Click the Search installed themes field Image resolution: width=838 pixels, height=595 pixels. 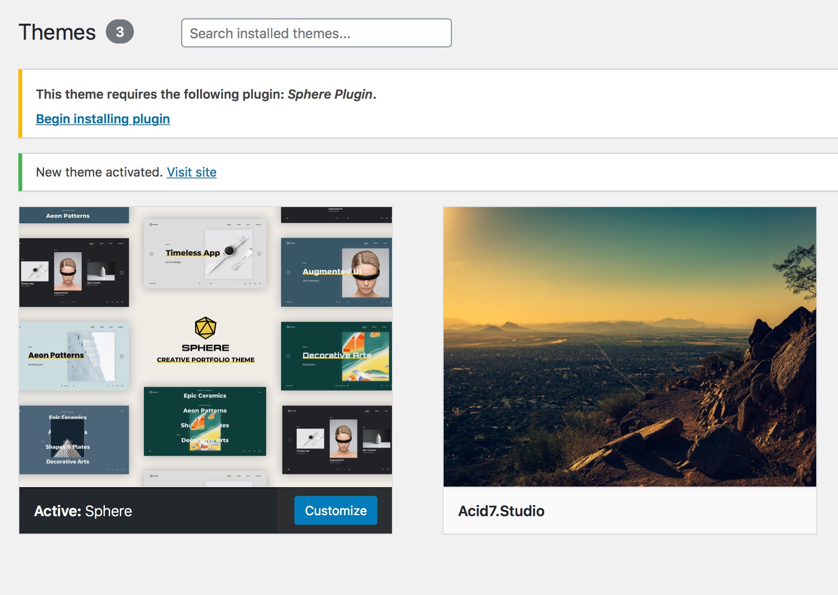tap(316, 33)
